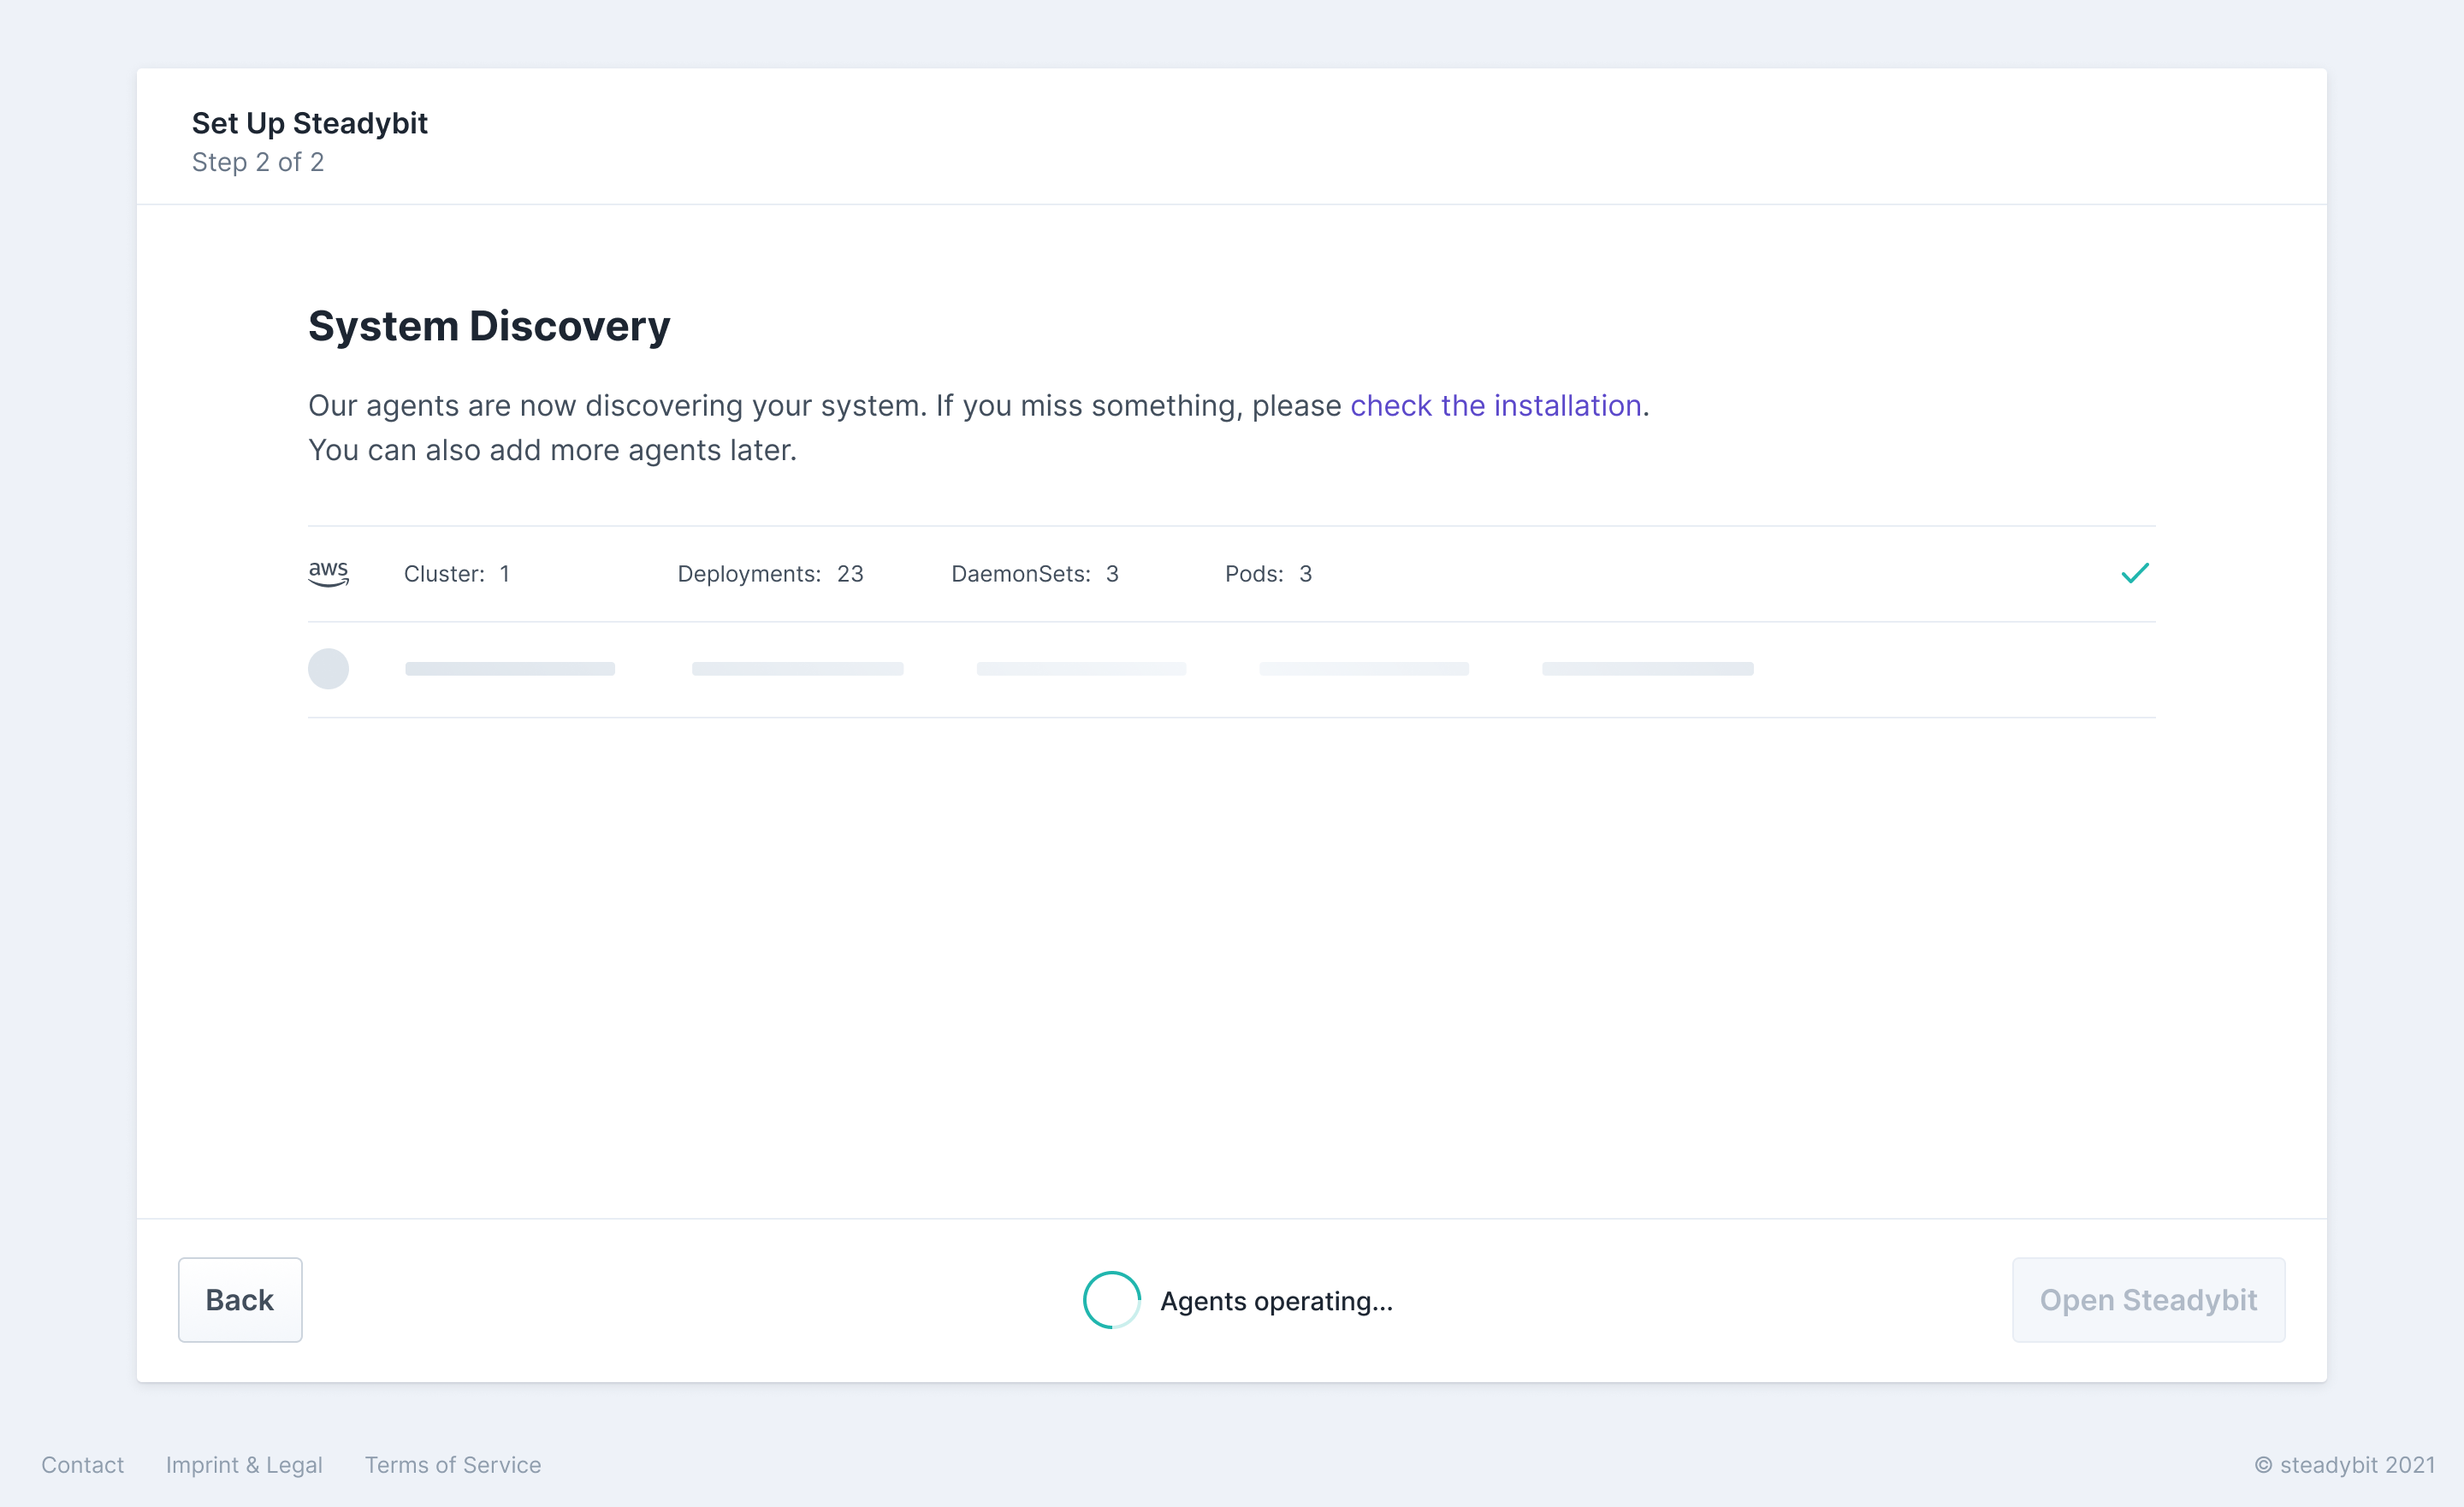Open Imprint & Legal footer link
This screenshot has width=2464, height=1507.
click(244, 1465)
